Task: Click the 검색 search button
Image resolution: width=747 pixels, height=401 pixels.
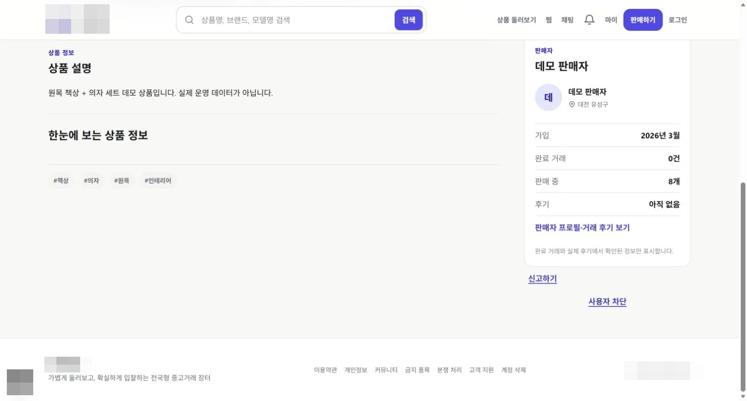Action: coord(409,20)
